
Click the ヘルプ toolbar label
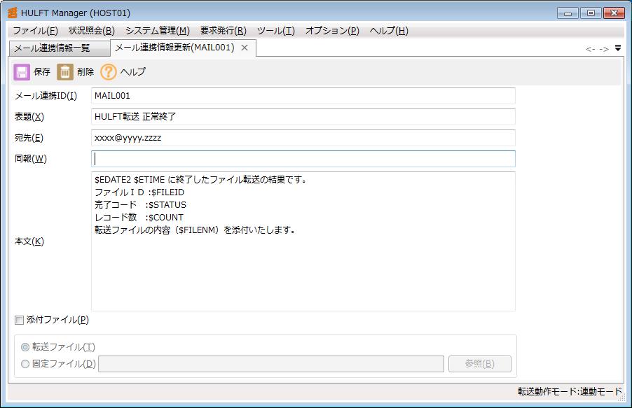click(133, 72)
